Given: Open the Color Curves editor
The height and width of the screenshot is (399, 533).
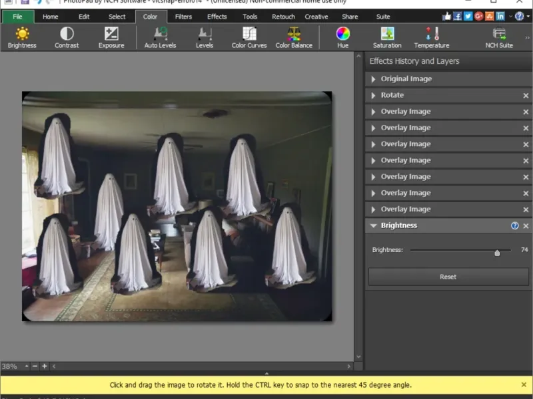Looking at the screenshot, I should (x=249, y=37).
